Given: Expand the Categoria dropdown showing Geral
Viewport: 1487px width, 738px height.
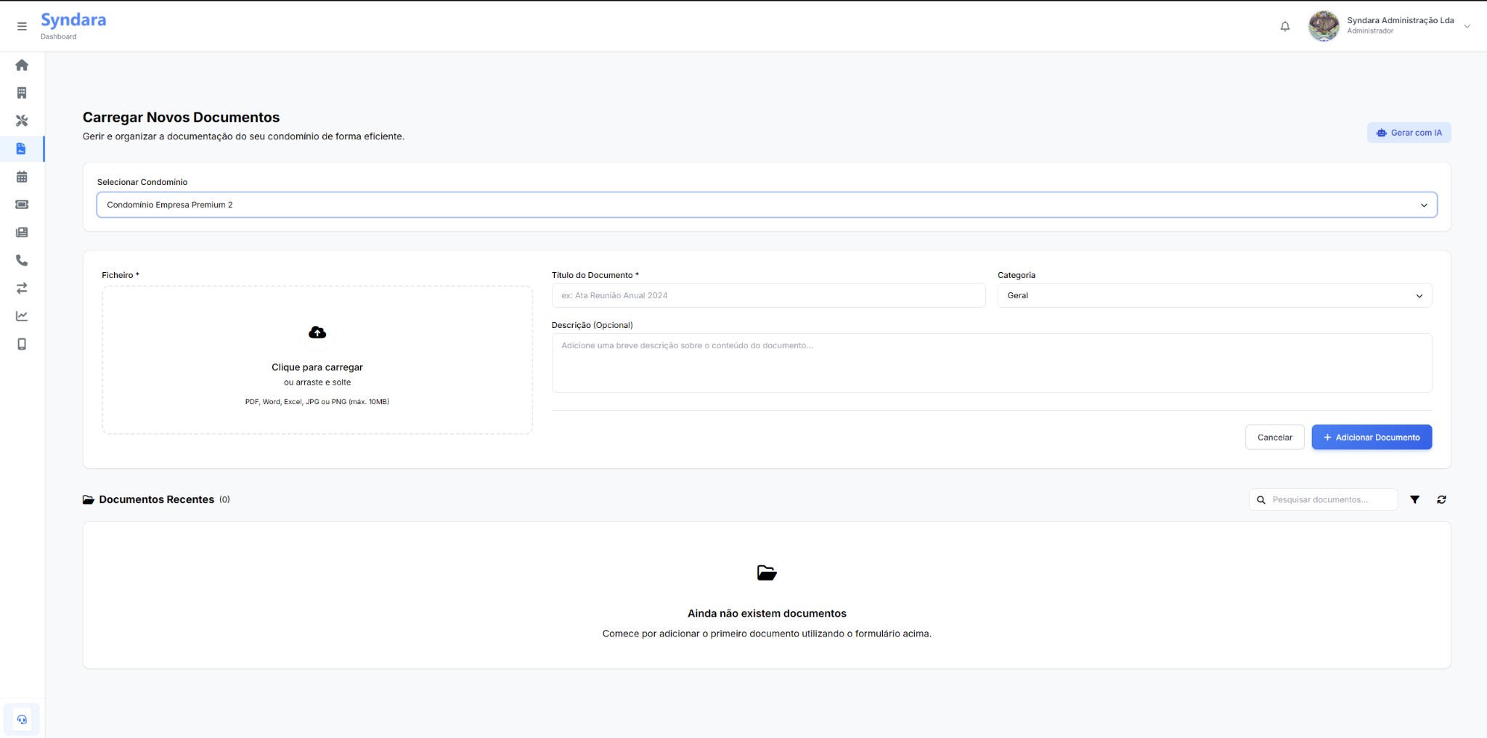Looking at the screenshot, I should (1214, 295).
